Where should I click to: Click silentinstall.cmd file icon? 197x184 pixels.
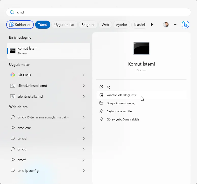coord(12,96)
